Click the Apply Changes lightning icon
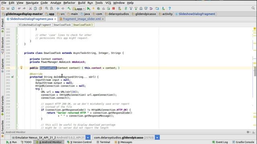257x144 pixels. (94, 8)
